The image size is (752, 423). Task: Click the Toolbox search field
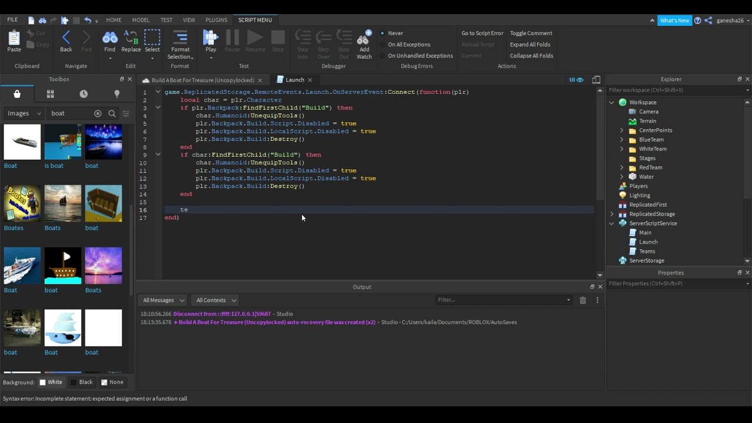70,113
